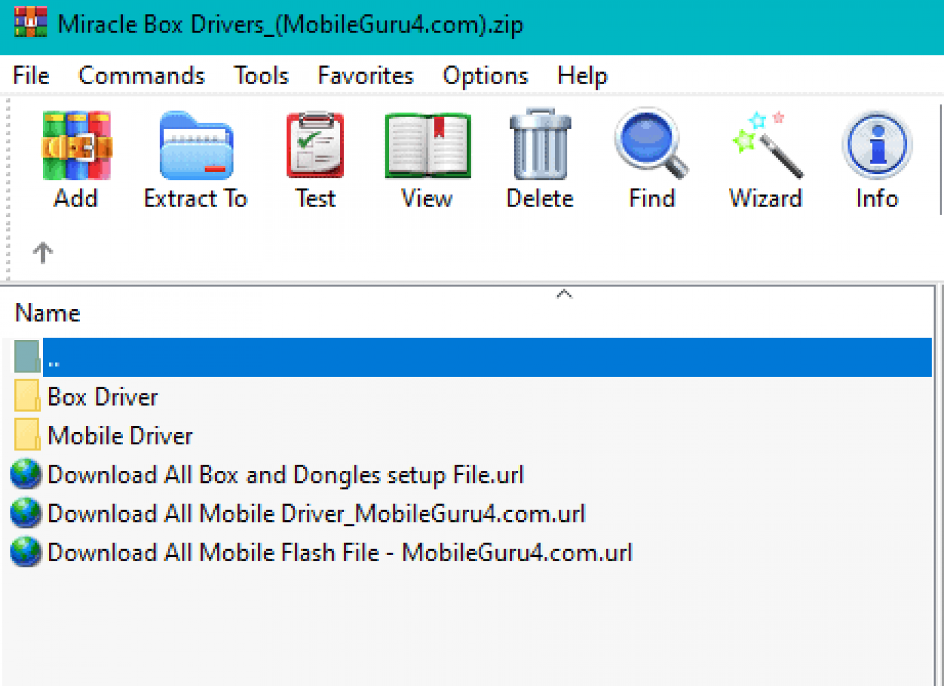Open the Help menu
The height and width of the screenshot is (686, 944).
coord(581,75)
